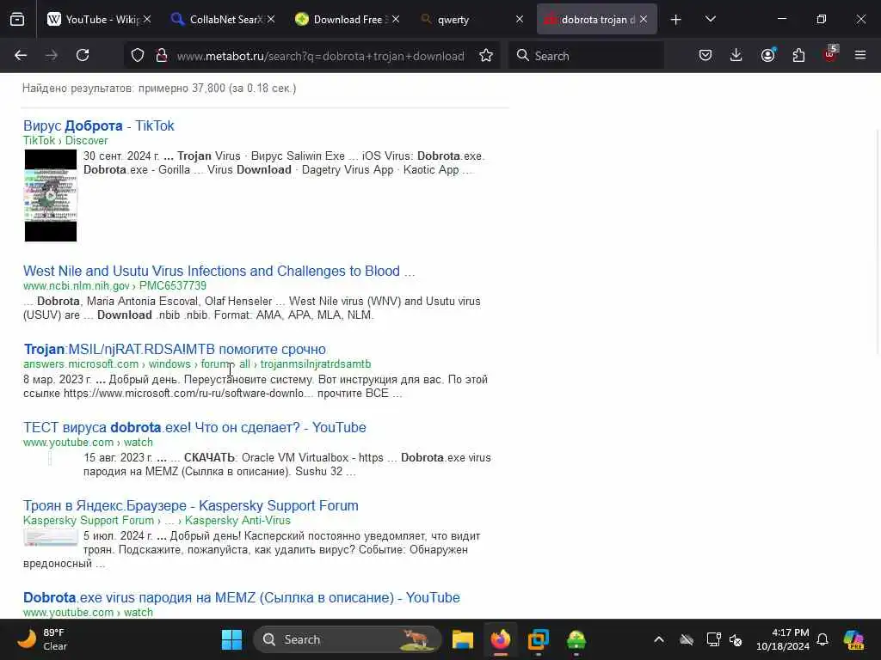Open the Firefox account icon

[767, 55]
